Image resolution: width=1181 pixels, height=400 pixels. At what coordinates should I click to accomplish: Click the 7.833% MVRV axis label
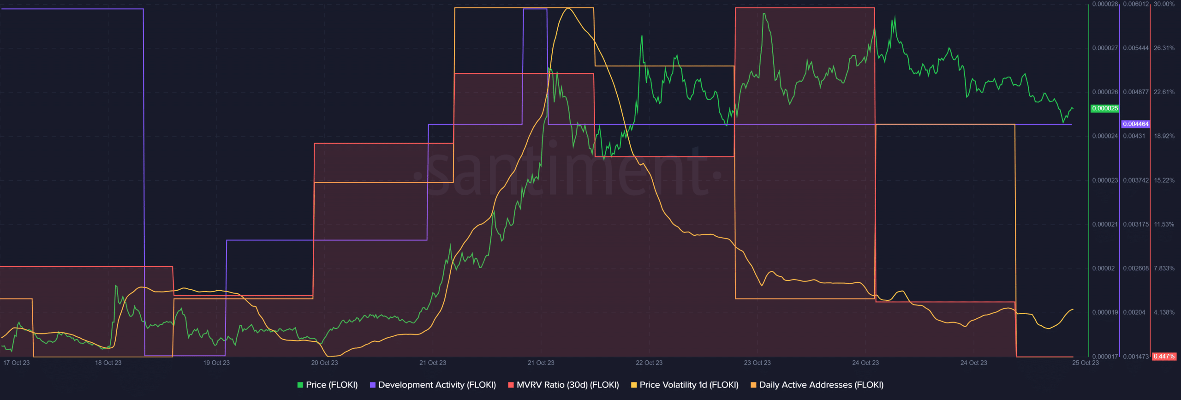point(1164,269)
